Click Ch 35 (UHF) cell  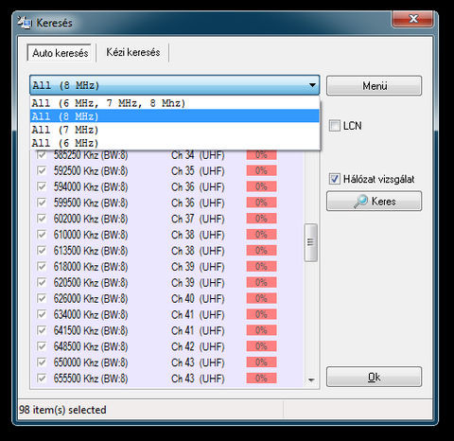198,171
